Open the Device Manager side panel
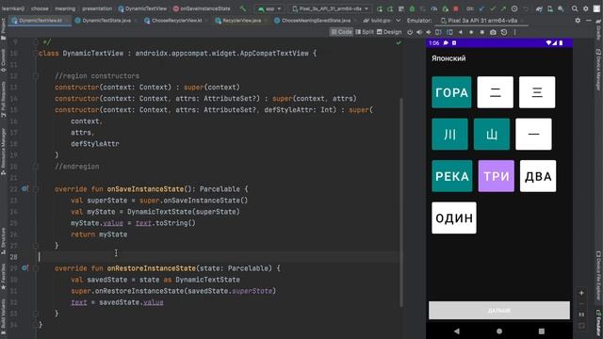 [598, 69]
